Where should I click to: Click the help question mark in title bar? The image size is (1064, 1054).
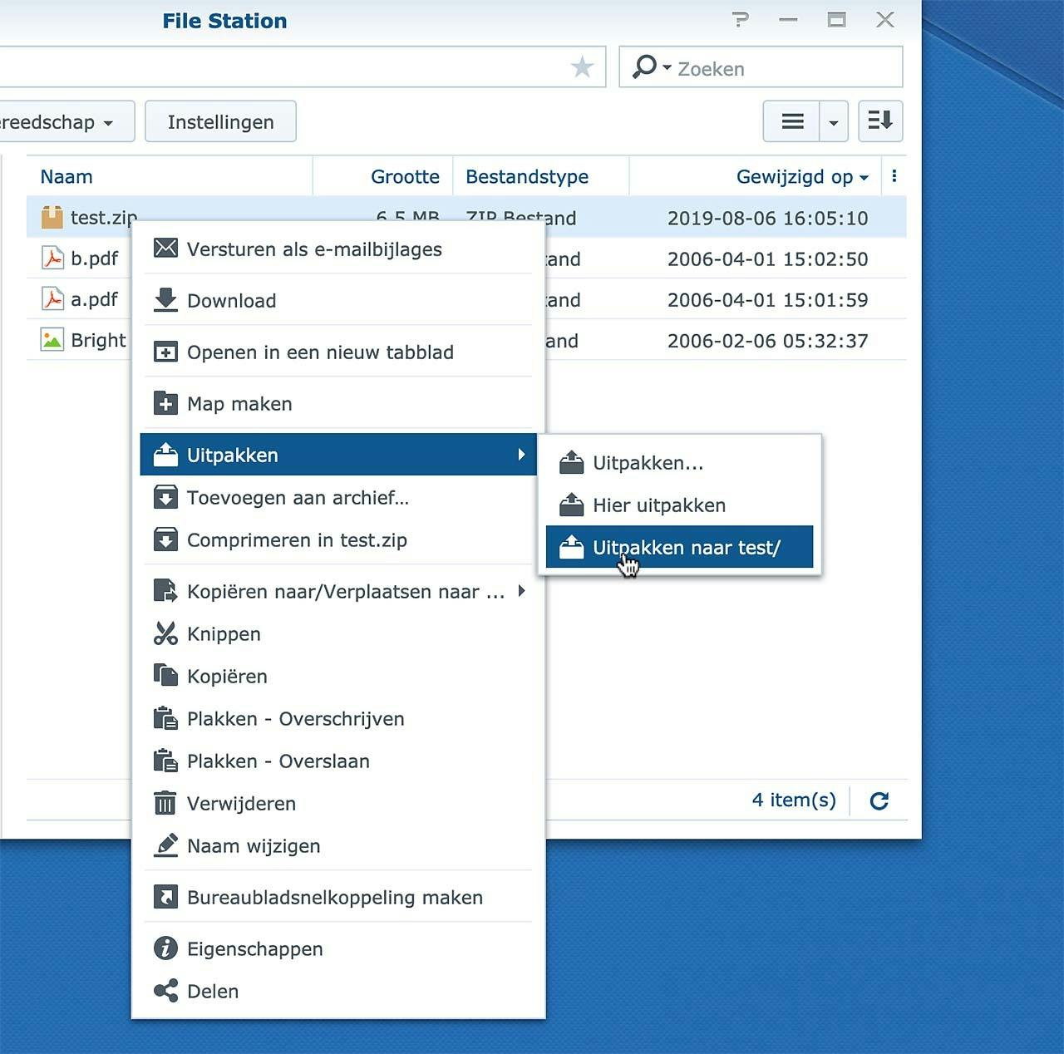coord(740,20)
